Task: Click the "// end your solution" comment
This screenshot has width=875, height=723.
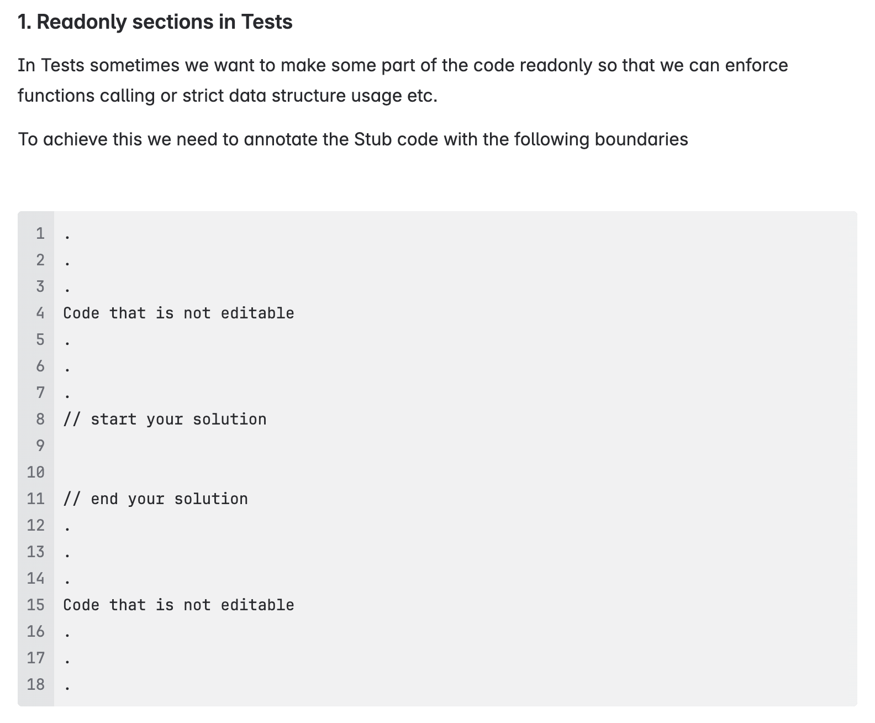Action: point(155,499)
